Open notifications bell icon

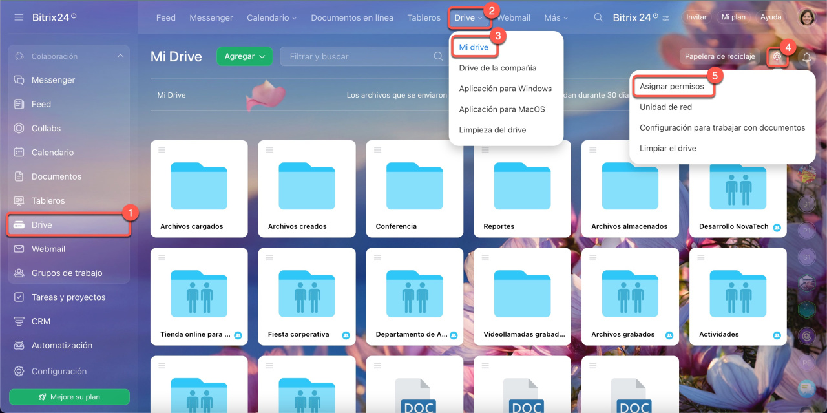pyautogui.click(x=806, y=57)
